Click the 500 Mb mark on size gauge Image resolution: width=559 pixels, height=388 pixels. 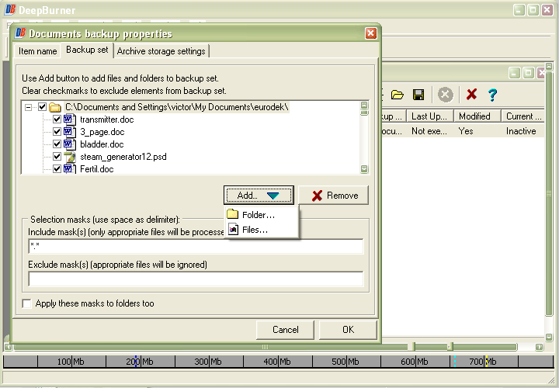pyautogui.click(x=345, y=362)
